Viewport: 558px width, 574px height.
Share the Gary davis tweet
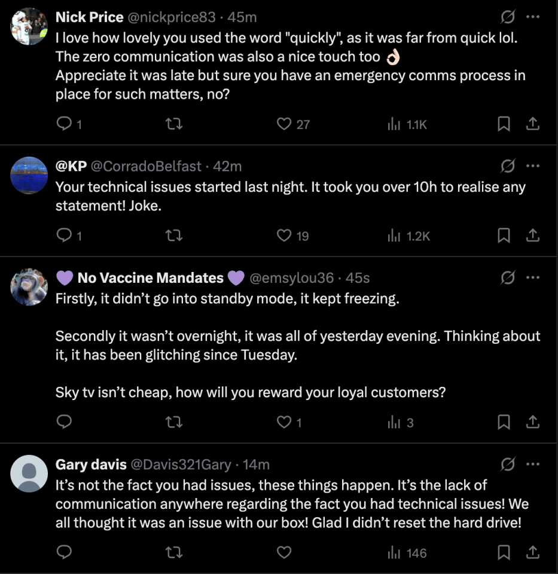[533, 552]
